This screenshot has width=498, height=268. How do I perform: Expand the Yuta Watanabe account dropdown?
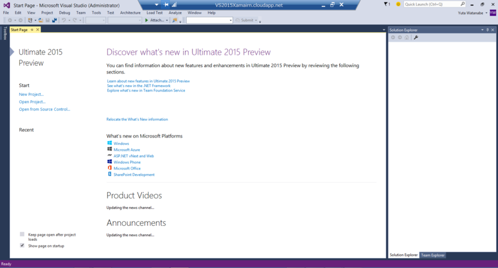coord(486,13)
